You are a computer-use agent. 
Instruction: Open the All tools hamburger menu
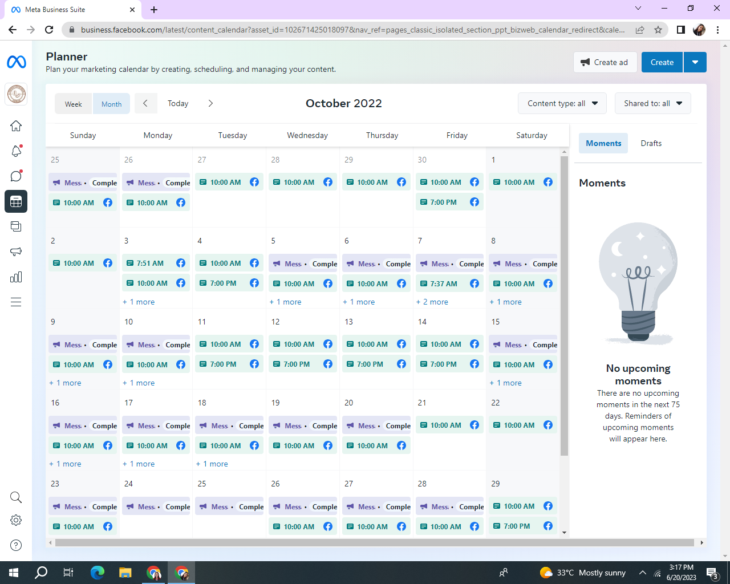coord(16,302)
